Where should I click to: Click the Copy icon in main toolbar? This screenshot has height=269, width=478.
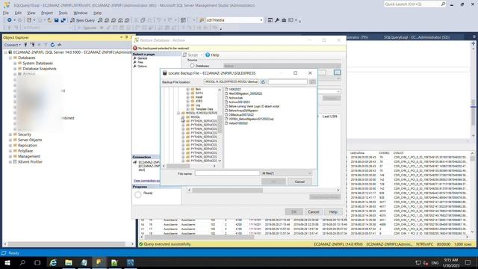143,20
